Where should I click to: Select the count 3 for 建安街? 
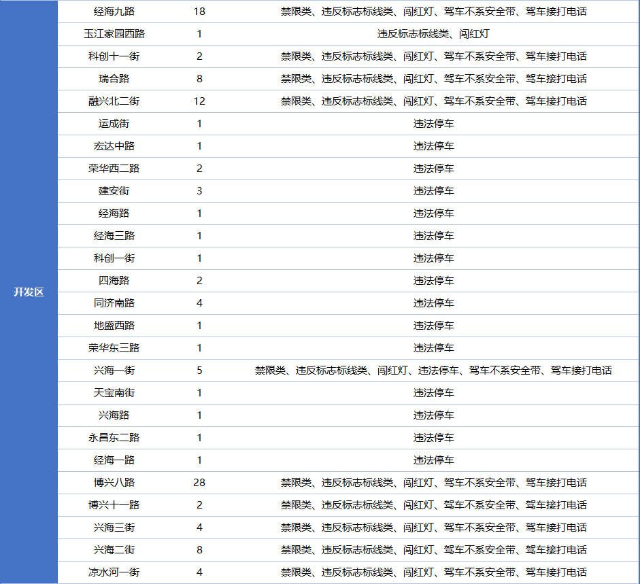[x=199, y=191]
